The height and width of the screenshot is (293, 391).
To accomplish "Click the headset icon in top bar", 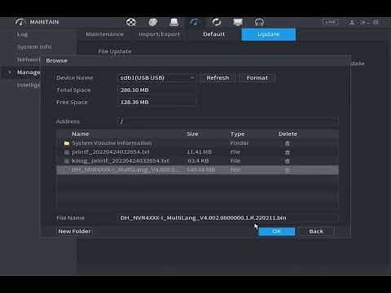I will tap(259, 22).
